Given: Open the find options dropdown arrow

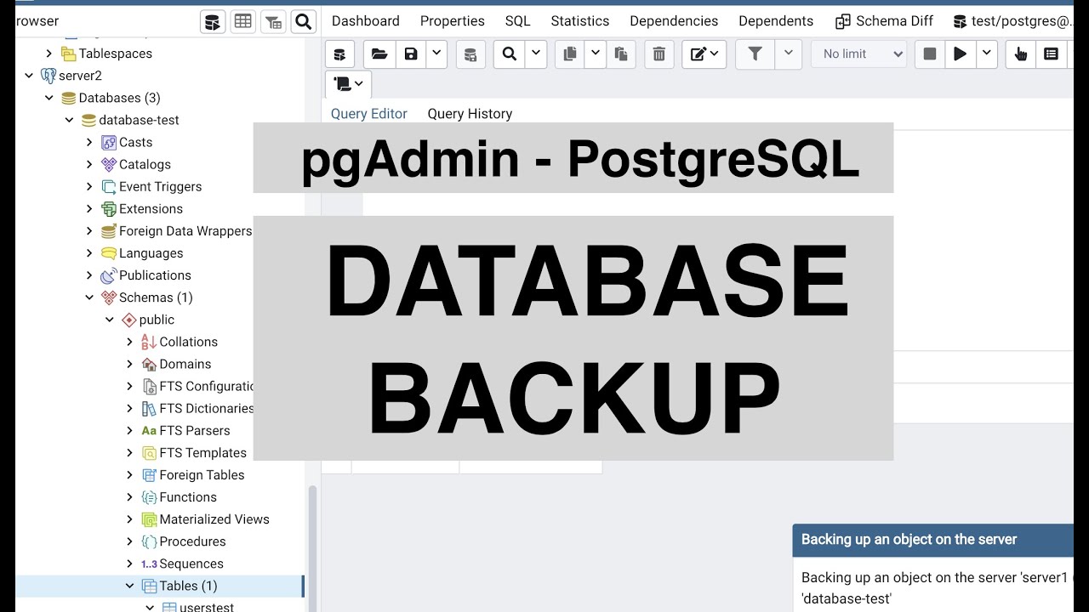Looking at the screenshot, I should point(536,54).
